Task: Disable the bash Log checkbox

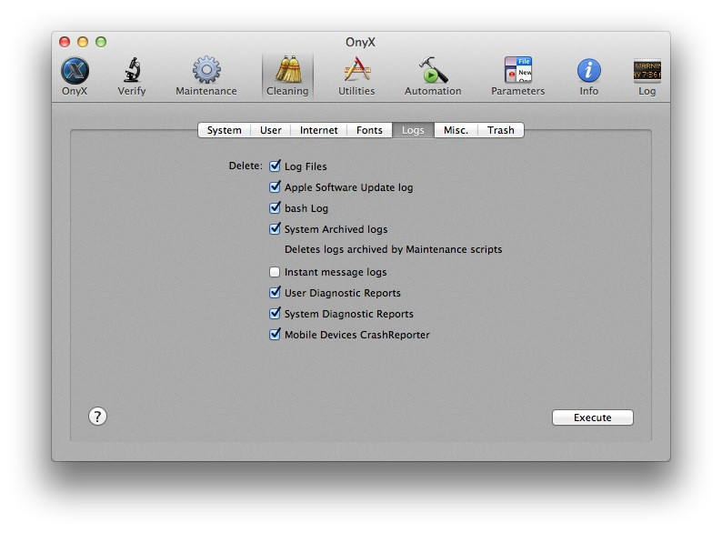Action: tap(275, 207)
